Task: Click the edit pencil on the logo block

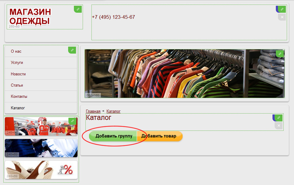Action: [x=78, y=9]
